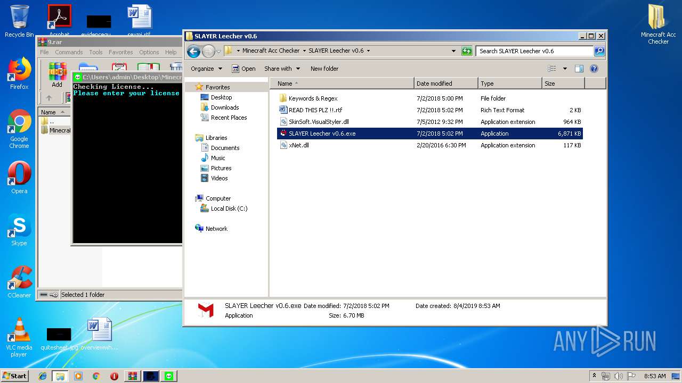
Task: Open VLC media player desktop icon
Action: [x=19, y=337]
